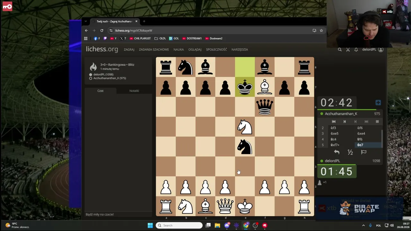
Task: Open the Windows Start menu
Action: pos(150,225)
